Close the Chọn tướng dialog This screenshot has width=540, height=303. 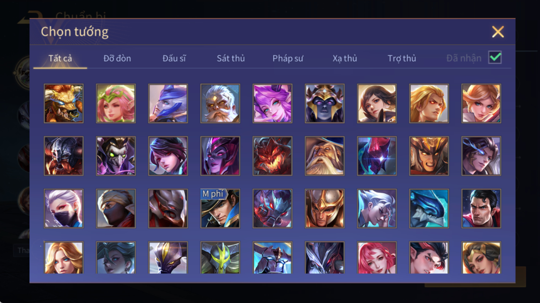click(498, 32)
